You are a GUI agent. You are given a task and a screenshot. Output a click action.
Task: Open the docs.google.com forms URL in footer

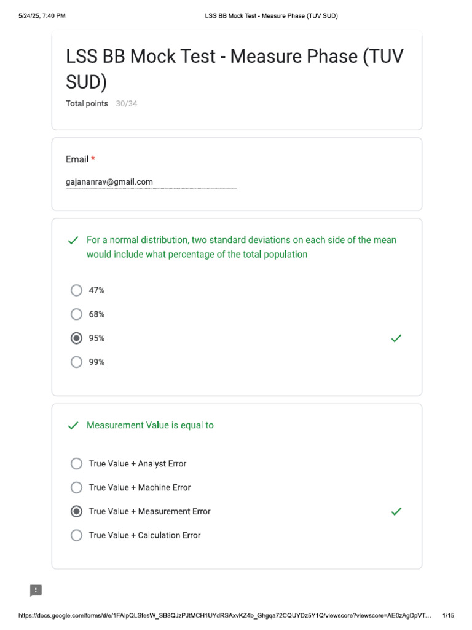pyautogui.click(x=225, y=615)
